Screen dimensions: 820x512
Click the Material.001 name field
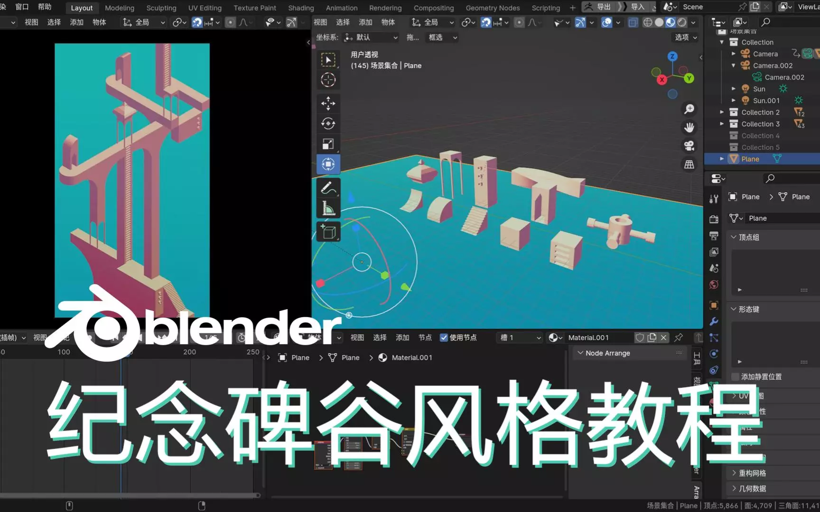599,338
